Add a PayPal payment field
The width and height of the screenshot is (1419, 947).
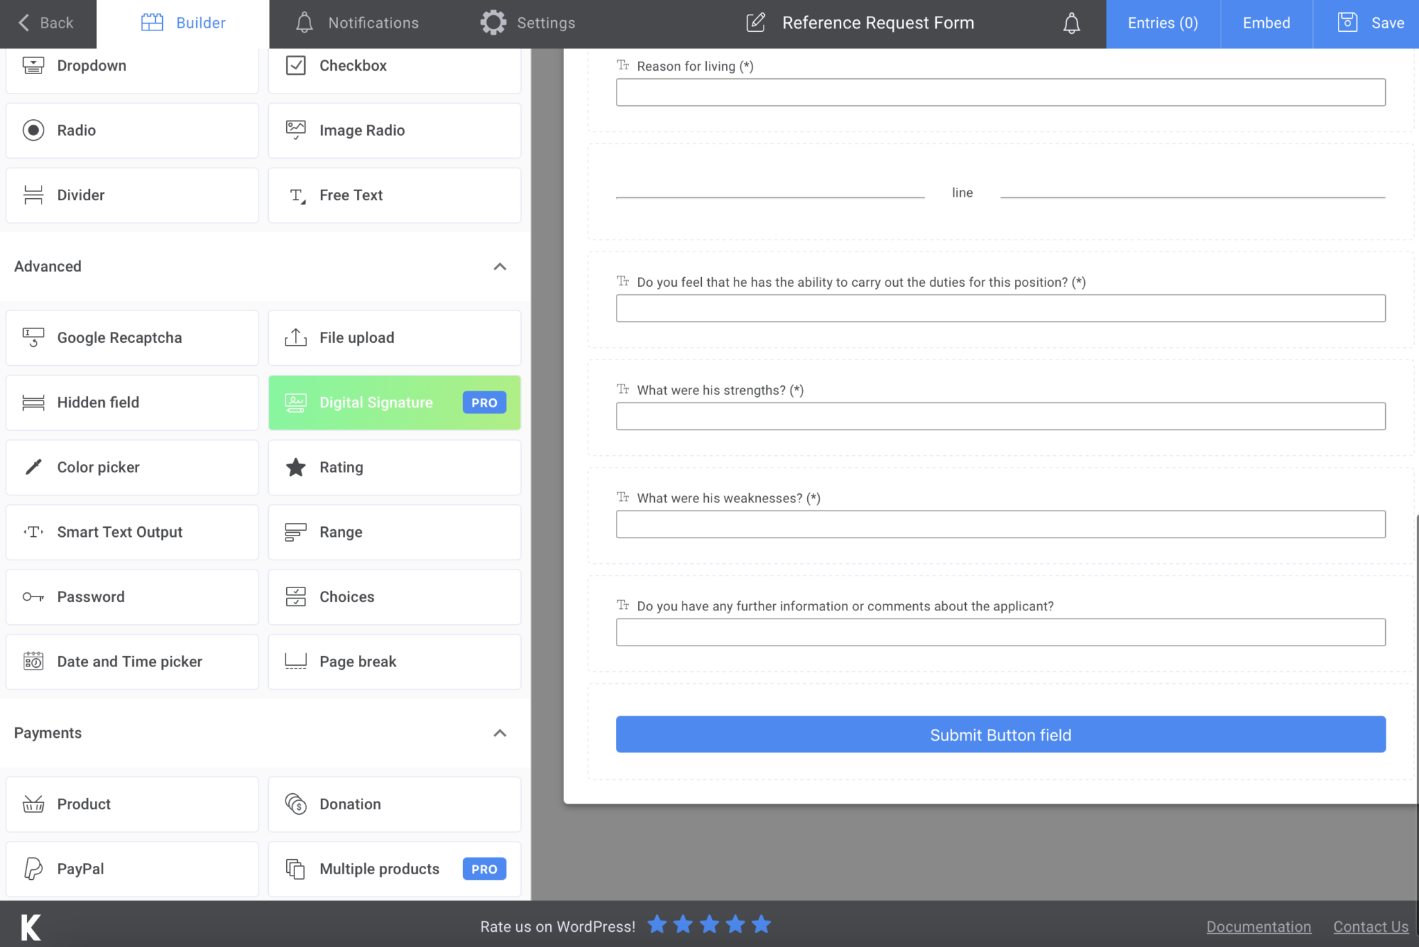click(132, 869)
